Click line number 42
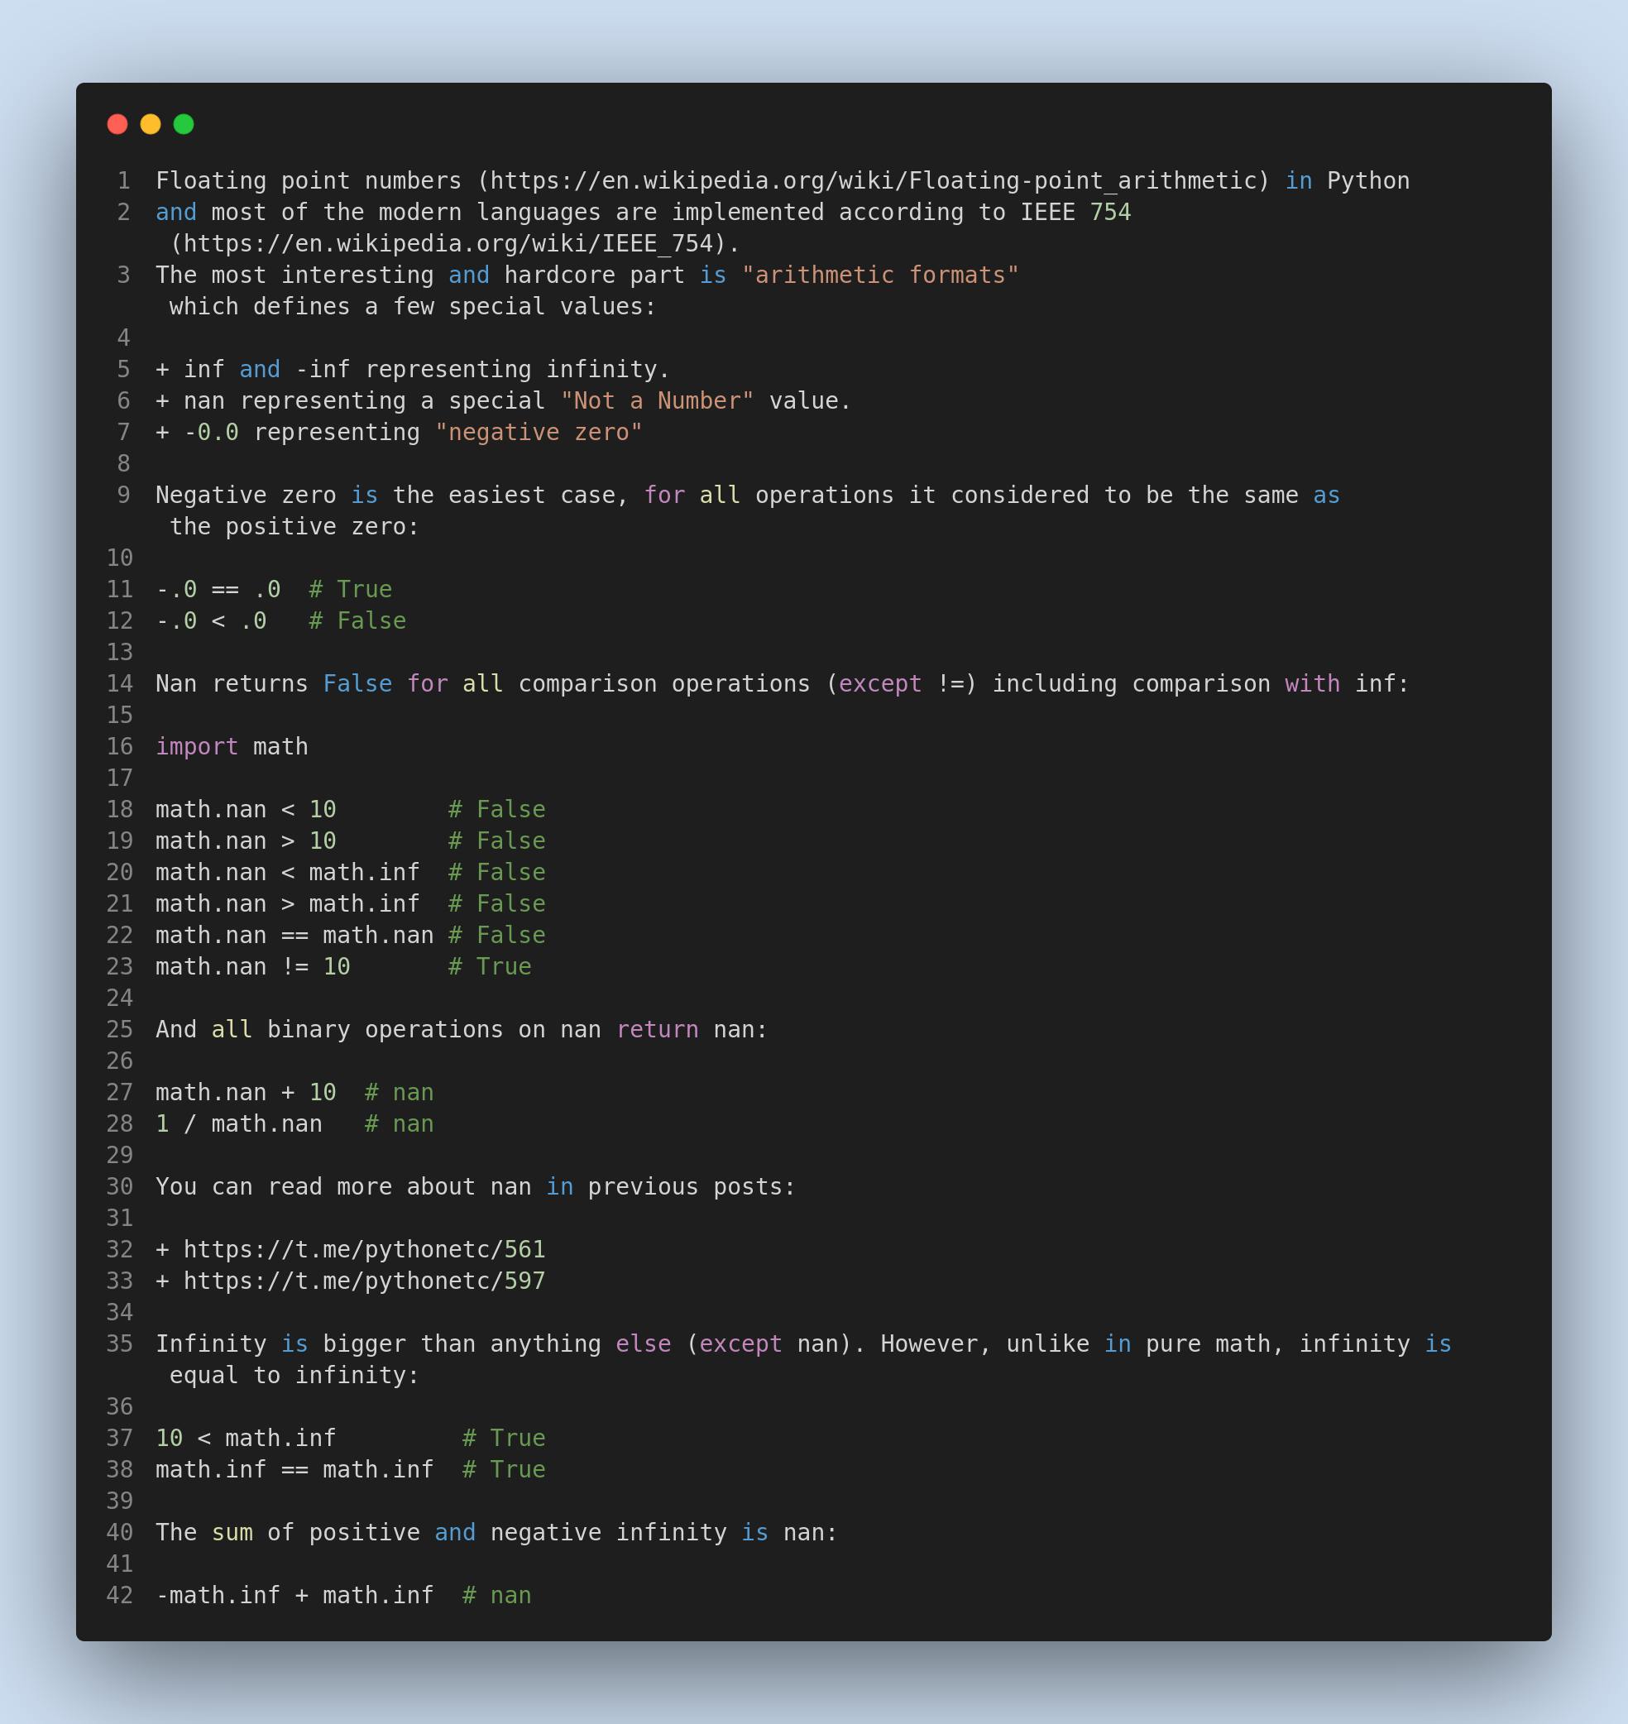 120,1595
